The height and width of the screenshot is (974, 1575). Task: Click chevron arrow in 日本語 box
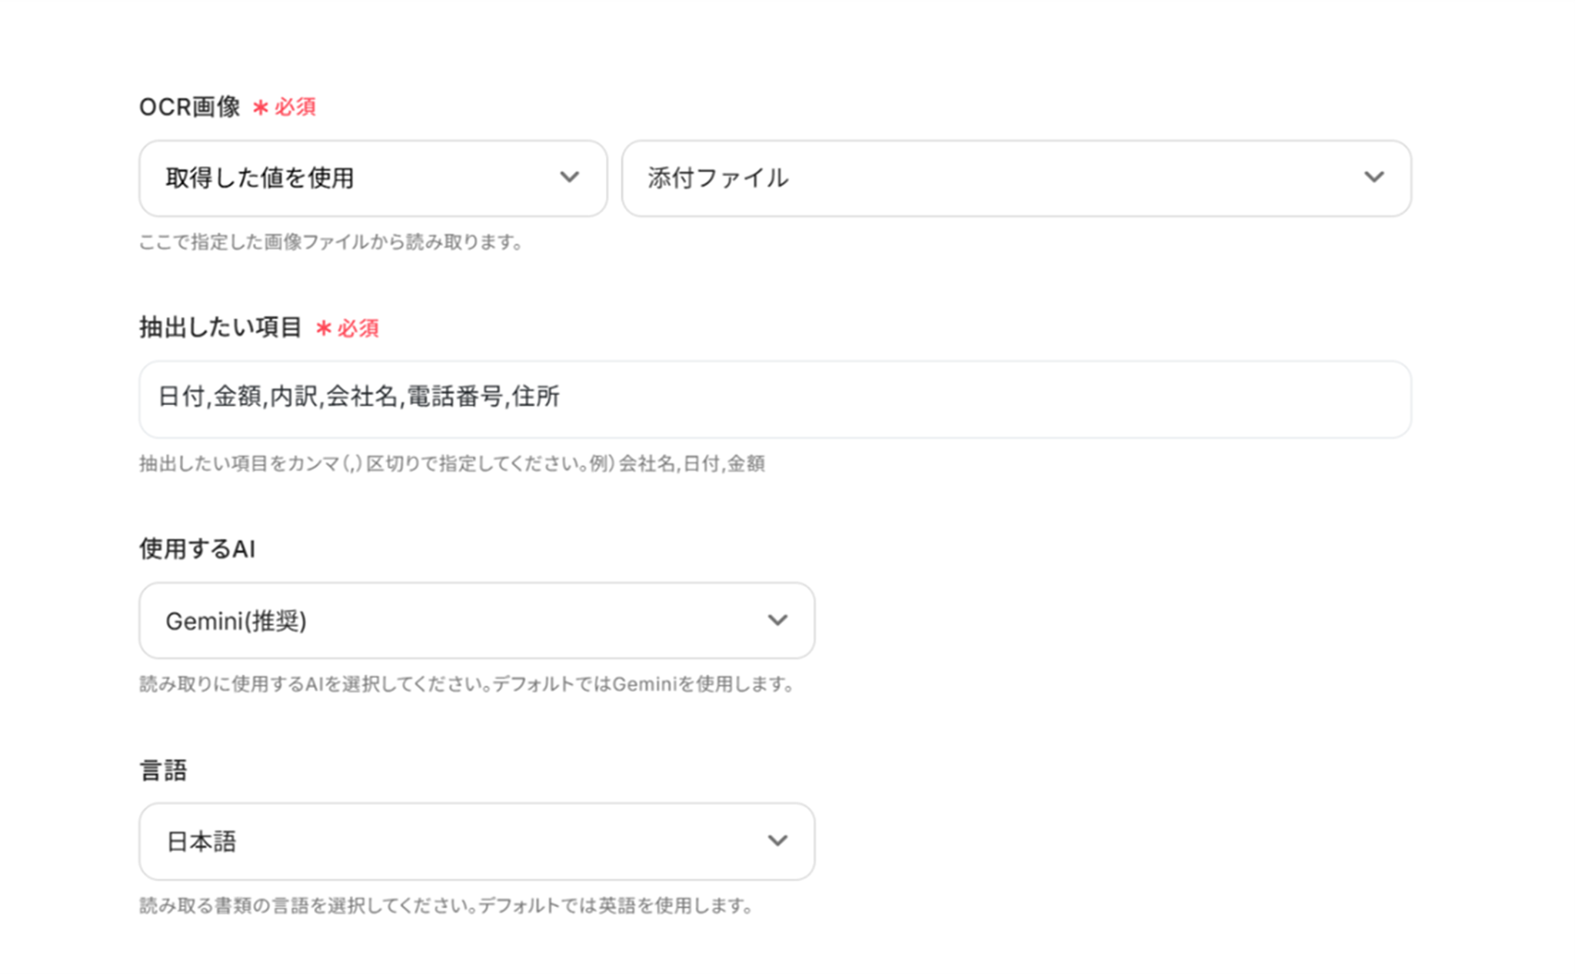778,841
